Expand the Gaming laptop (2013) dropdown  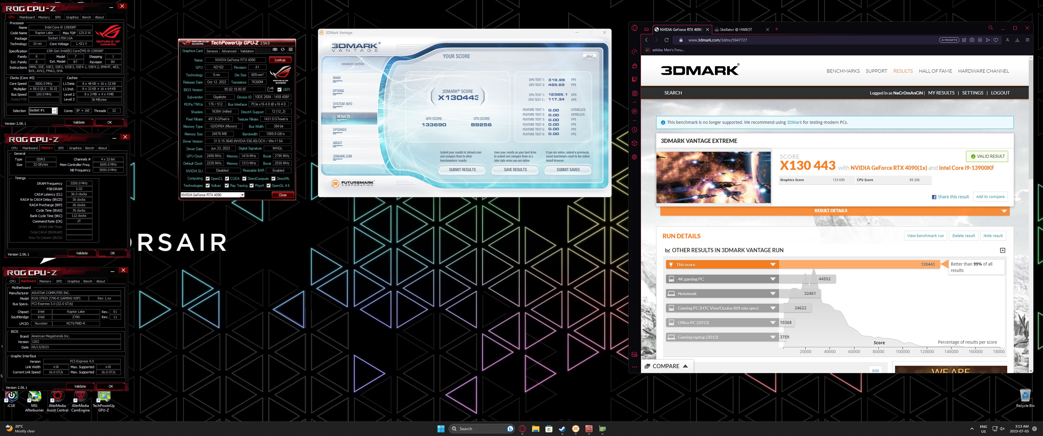click(773, 337)
